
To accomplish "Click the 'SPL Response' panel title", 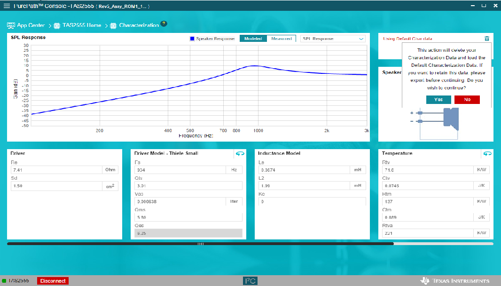I will point(28,38).
